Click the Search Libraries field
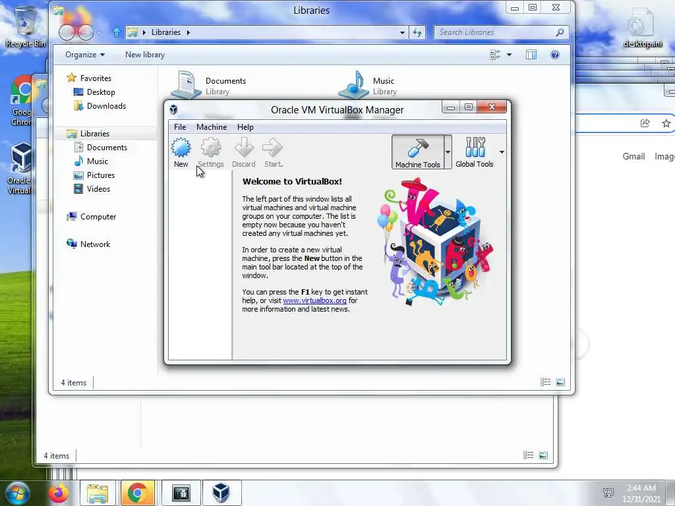Screen dimensions: 675x506 [501, 32]
